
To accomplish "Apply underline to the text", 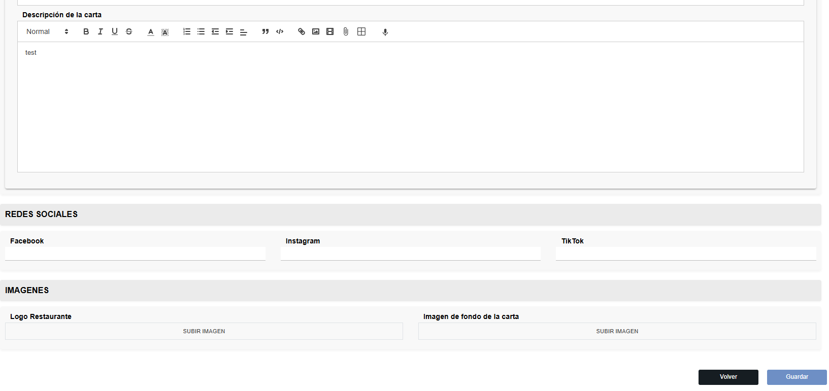I will [x=115, y=31].
